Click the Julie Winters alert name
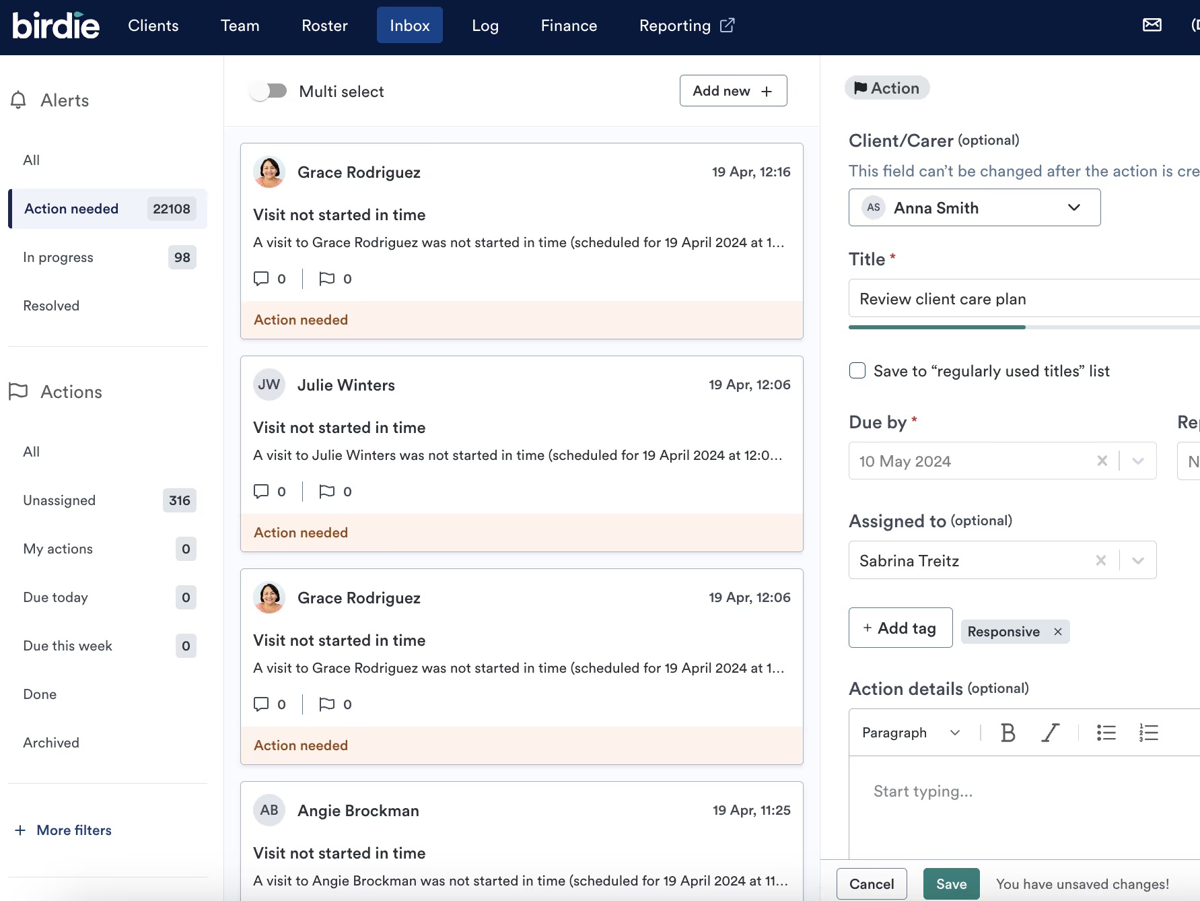This screenshot has height=901, width=1200. pos(346,385)
